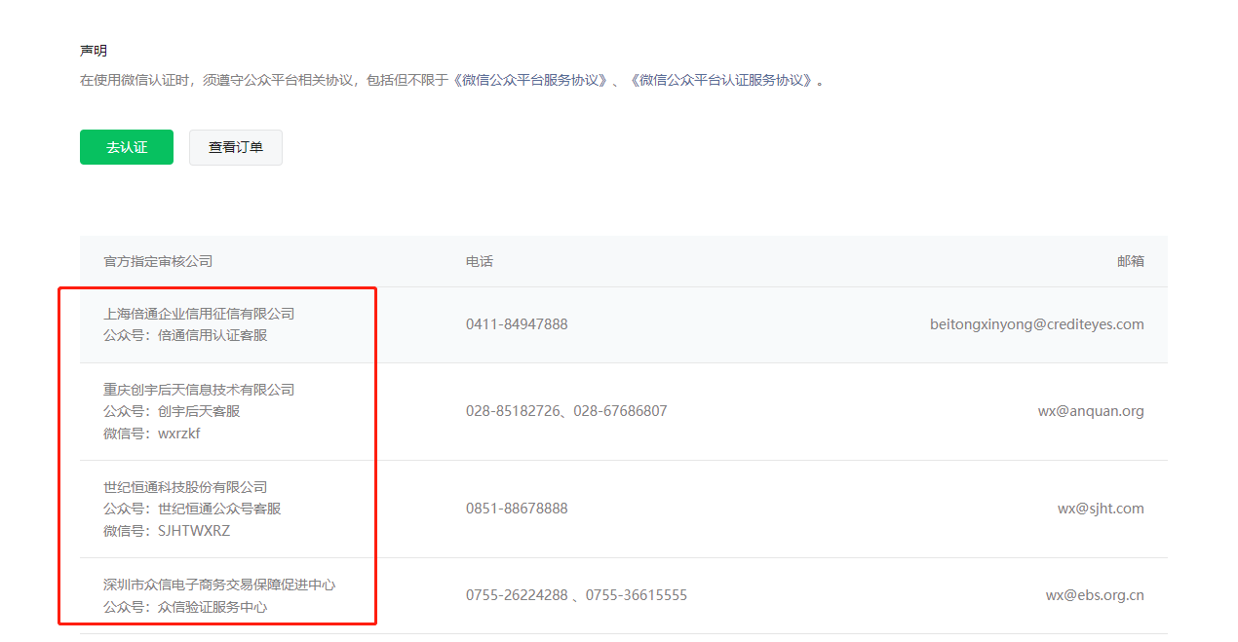
Task: Select the 声明 heading text
Action: click(94, 51)
